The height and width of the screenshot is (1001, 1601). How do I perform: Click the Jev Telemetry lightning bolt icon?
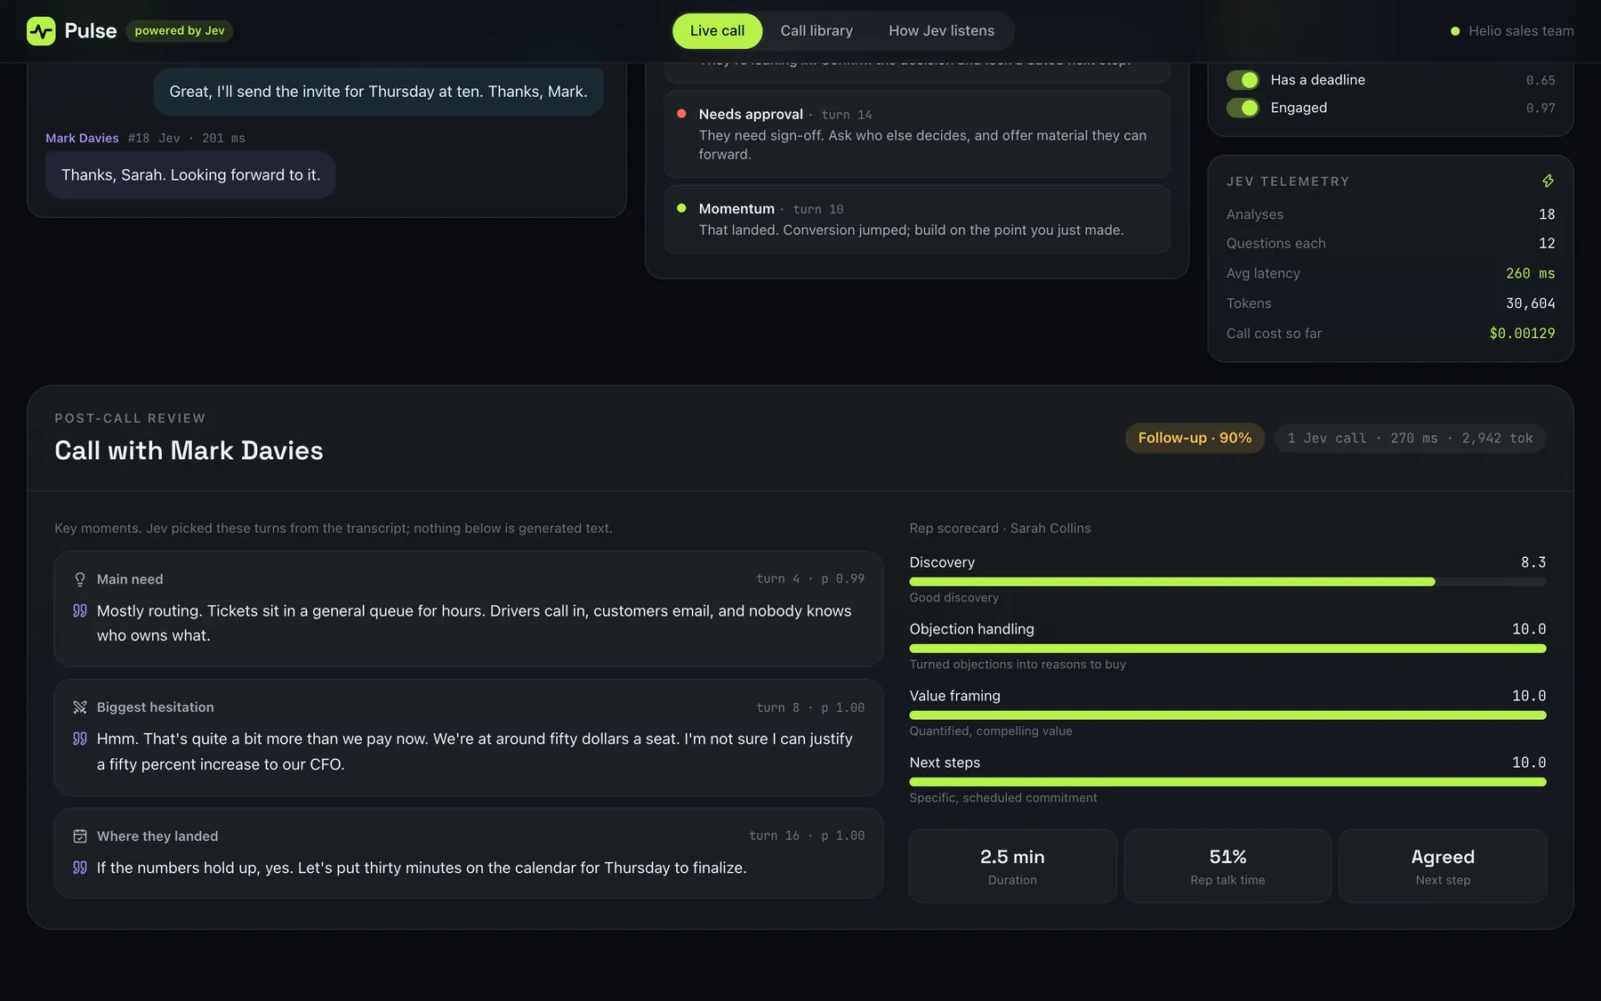[1548, 182]
